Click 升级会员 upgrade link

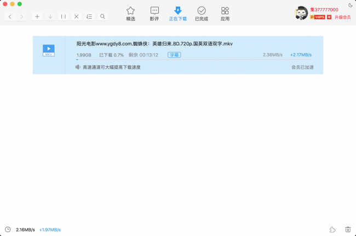click(x=342, y=17)
